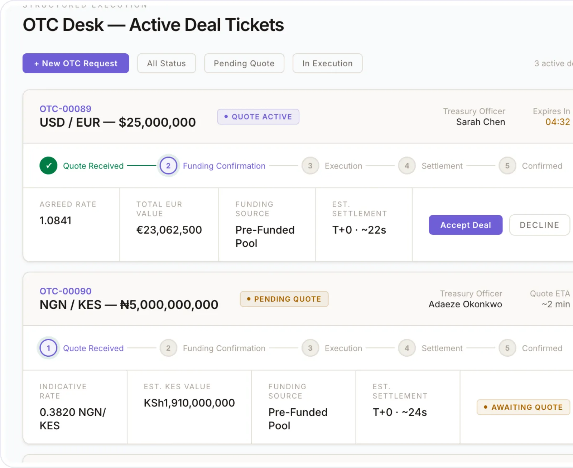The height and width of the screenshot is (468, 573).
Task: Click KSh1,910,000,000 value
Action: pyautogui.click(x=189, y=403)
